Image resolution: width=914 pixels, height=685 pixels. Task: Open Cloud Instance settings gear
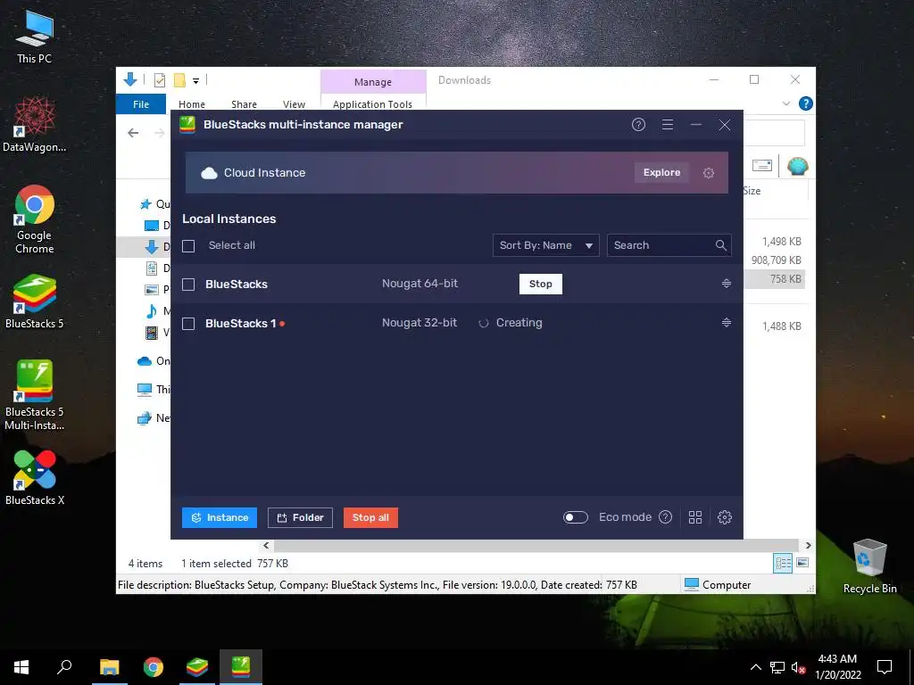tap(708, 173)
